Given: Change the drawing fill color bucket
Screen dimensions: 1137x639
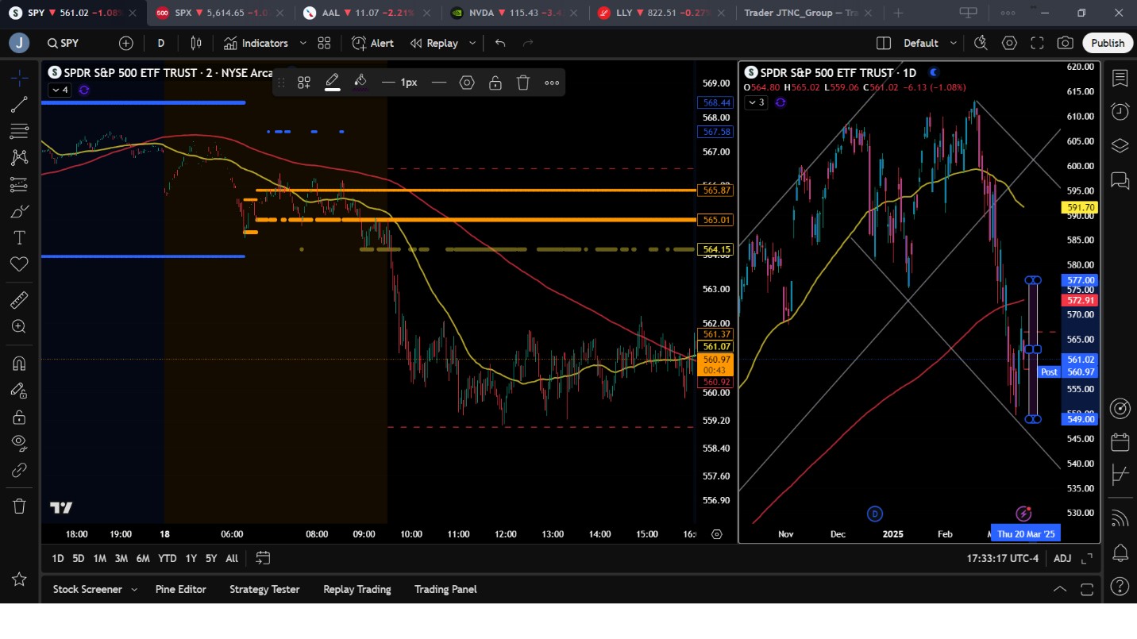Looking at the screenshot, I should tap(360, 82).
